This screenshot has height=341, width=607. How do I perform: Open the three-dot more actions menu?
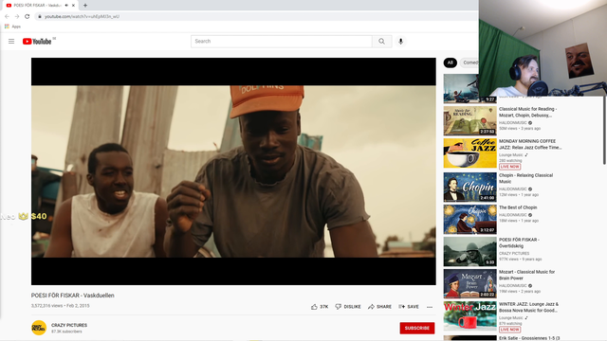pos(430,307)
